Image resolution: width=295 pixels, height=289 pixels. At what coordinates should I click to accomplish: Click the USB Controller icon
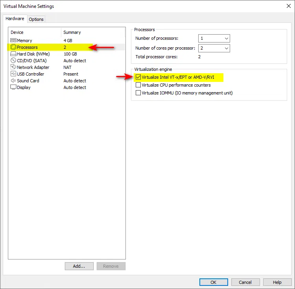tap(13, 74)
